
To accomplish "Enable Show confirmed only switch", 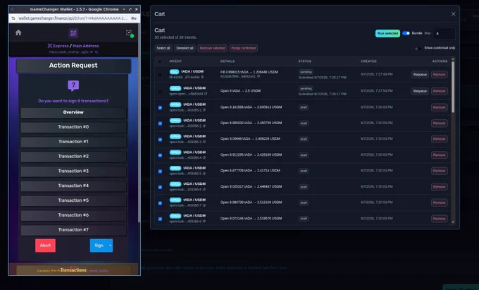I will (x=418, y=48).
